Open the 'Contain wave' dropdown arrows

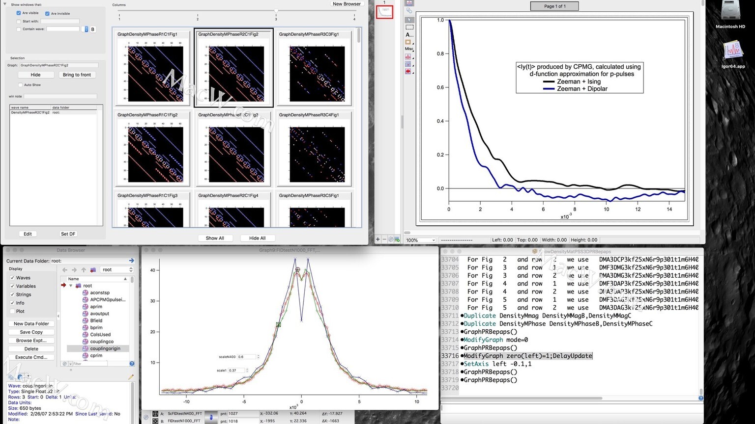(x=86, y=29)
